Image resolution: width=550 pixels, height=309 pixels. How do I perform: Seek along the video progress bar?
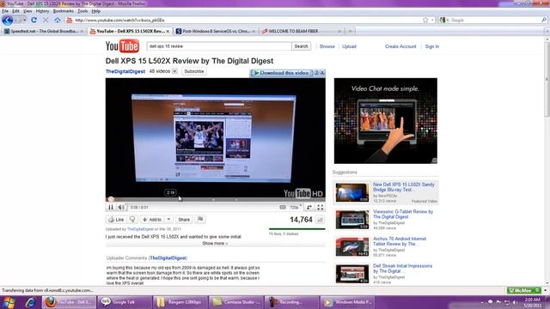coord(216,199)
